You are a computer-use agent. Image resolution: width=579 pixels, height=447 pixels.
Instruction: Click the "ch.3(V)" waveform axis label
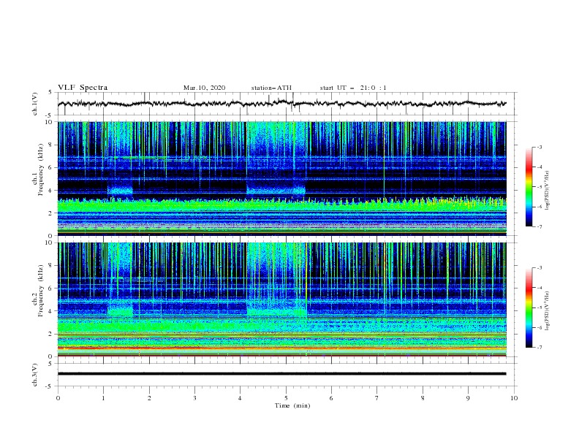click(x=35, y=375)
